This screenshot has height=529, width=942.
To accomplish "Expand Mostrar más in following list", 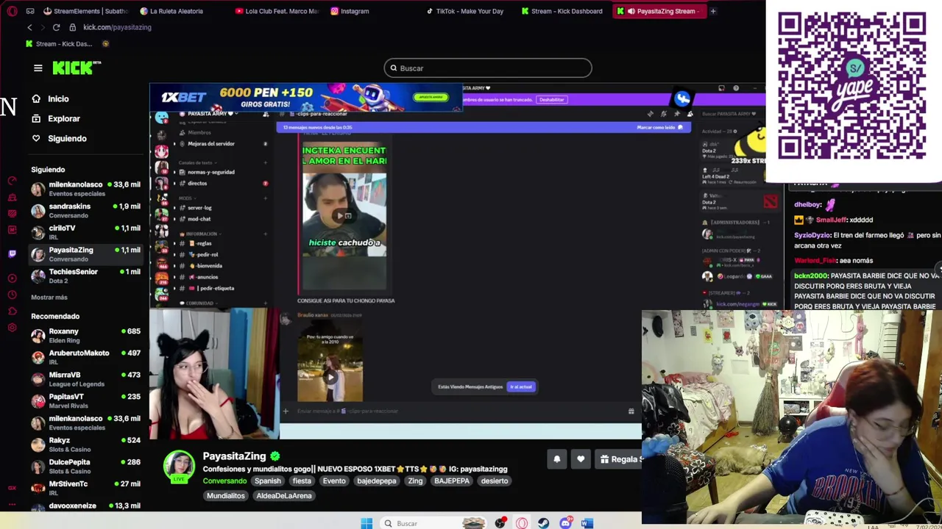I will point(49,297).
